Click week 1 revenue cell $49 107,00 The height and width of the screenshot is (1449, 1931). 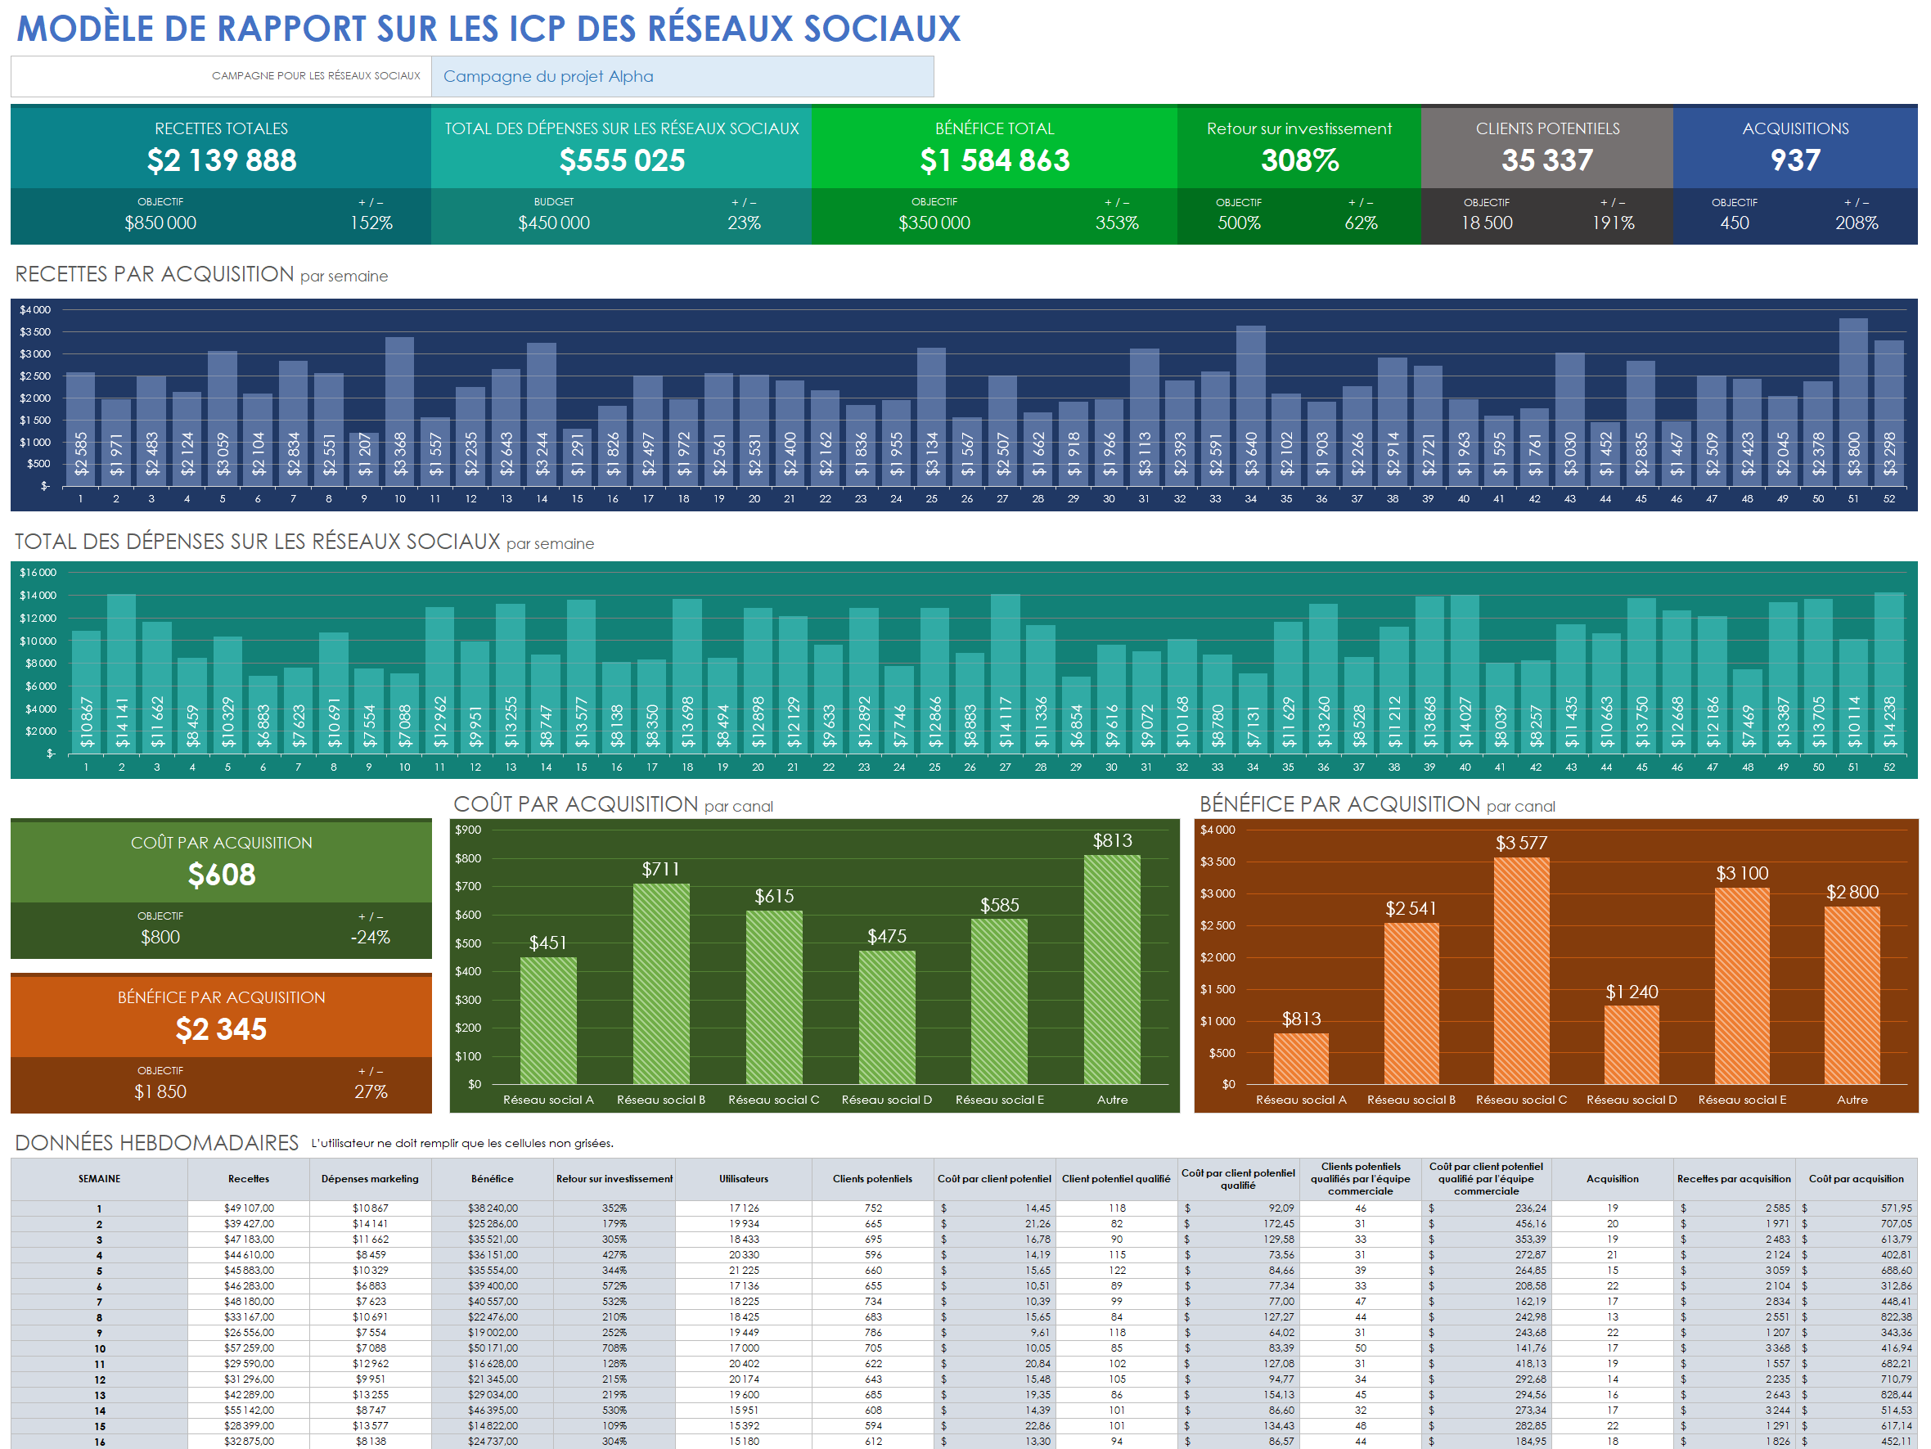(x=249, y=1209)
